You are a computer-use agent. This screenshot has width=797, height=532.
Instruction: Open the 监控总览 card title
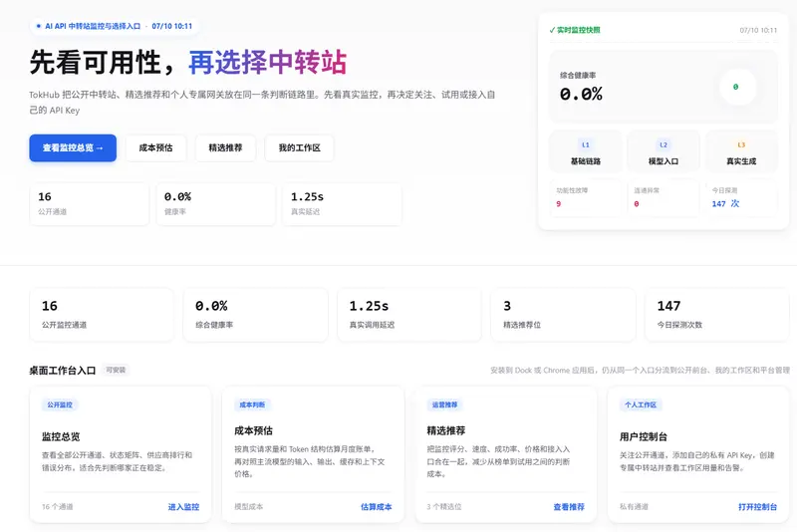[61, 436]
